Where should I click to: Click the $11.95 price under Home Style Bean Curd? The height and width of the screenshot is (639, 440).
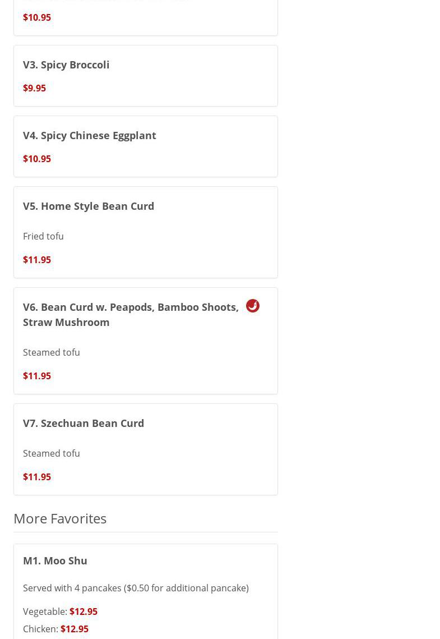pos(37,260)
